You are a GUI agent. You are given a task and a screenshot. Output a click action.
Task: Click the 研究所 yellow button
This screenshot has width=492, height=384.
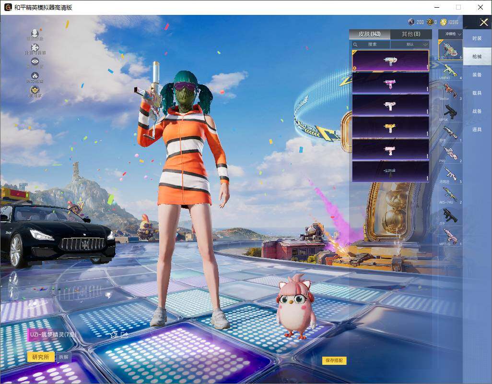point(41,357)
